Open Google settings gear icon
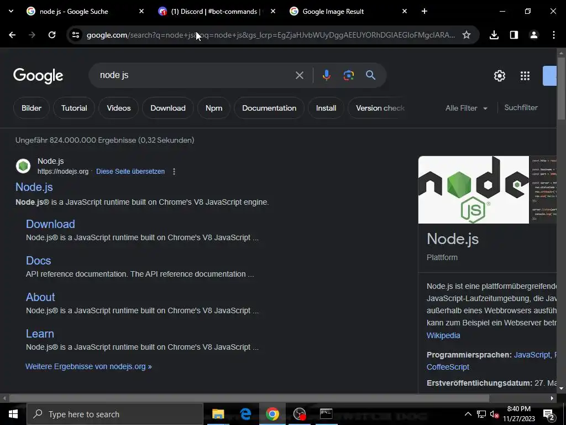Screen dimensions: 566x425 [x=499, y=76]
